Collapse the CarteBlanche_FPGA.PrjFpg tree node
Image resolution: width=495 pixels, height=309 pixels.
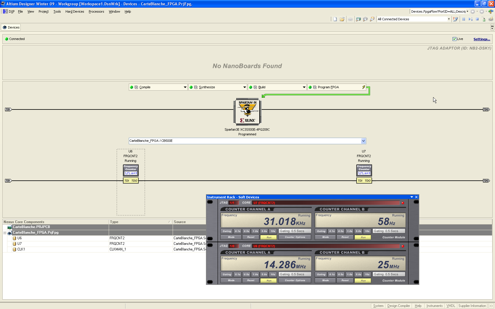tap(5, 233)
